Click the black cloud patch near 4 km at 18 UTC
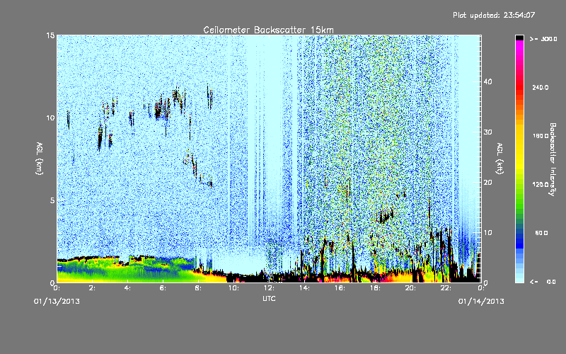 coord(384,217)
